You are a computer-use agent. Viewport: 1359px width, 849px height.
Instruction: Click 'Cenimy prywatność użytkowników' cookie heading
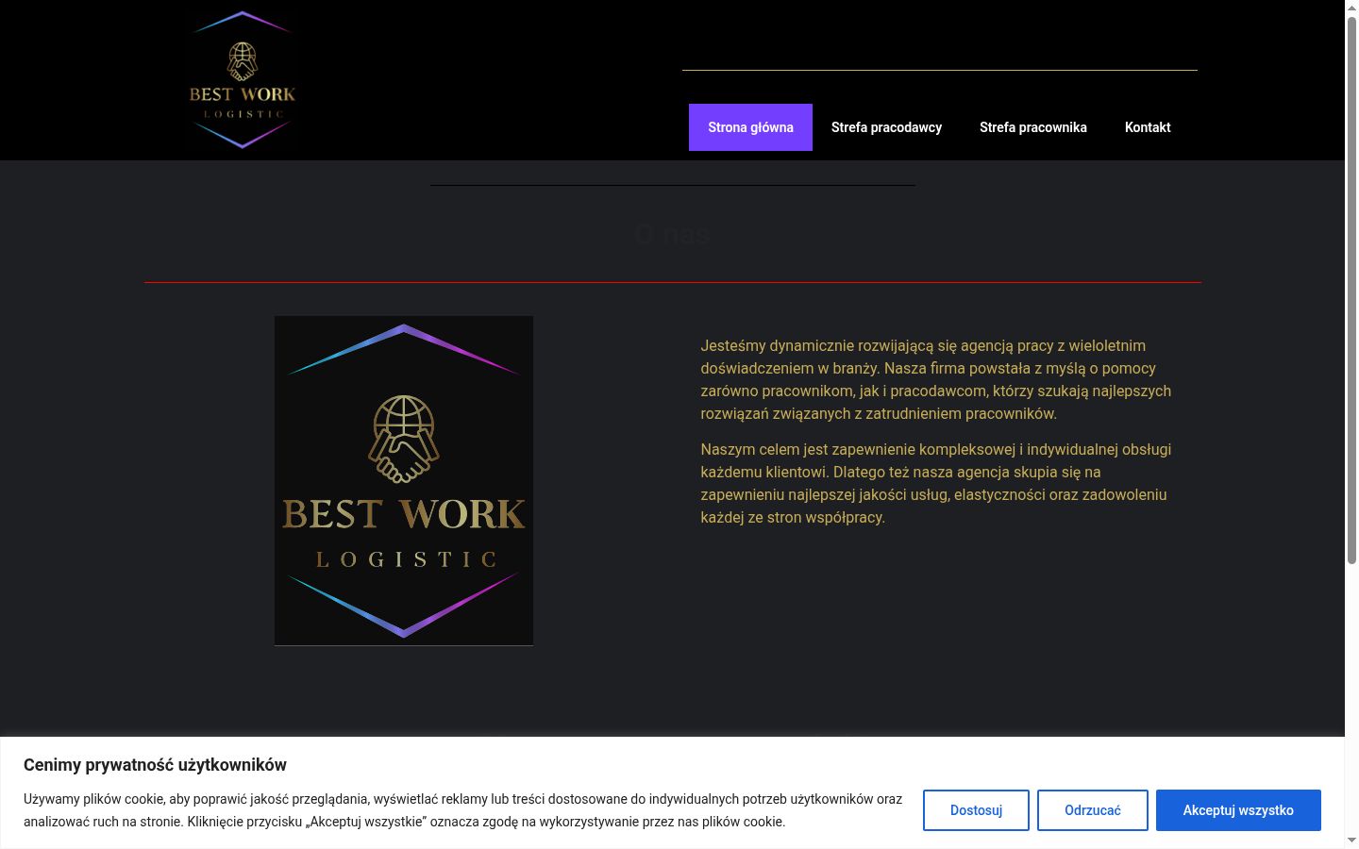pos(155,765)
